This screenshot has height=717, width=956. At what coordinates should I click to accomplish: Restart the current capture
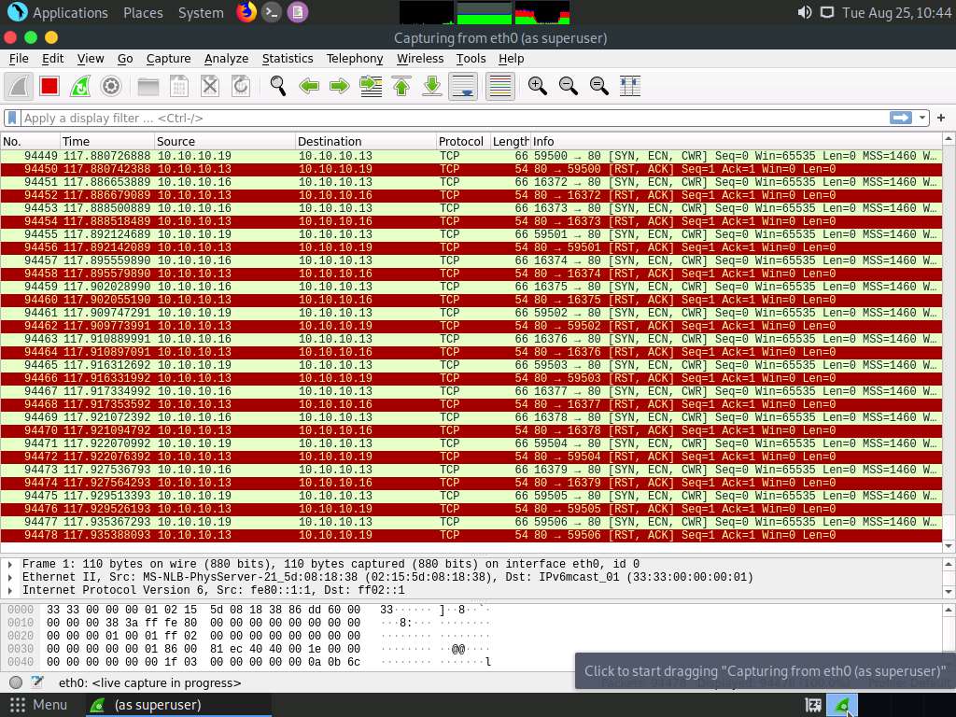click(80, 86)
